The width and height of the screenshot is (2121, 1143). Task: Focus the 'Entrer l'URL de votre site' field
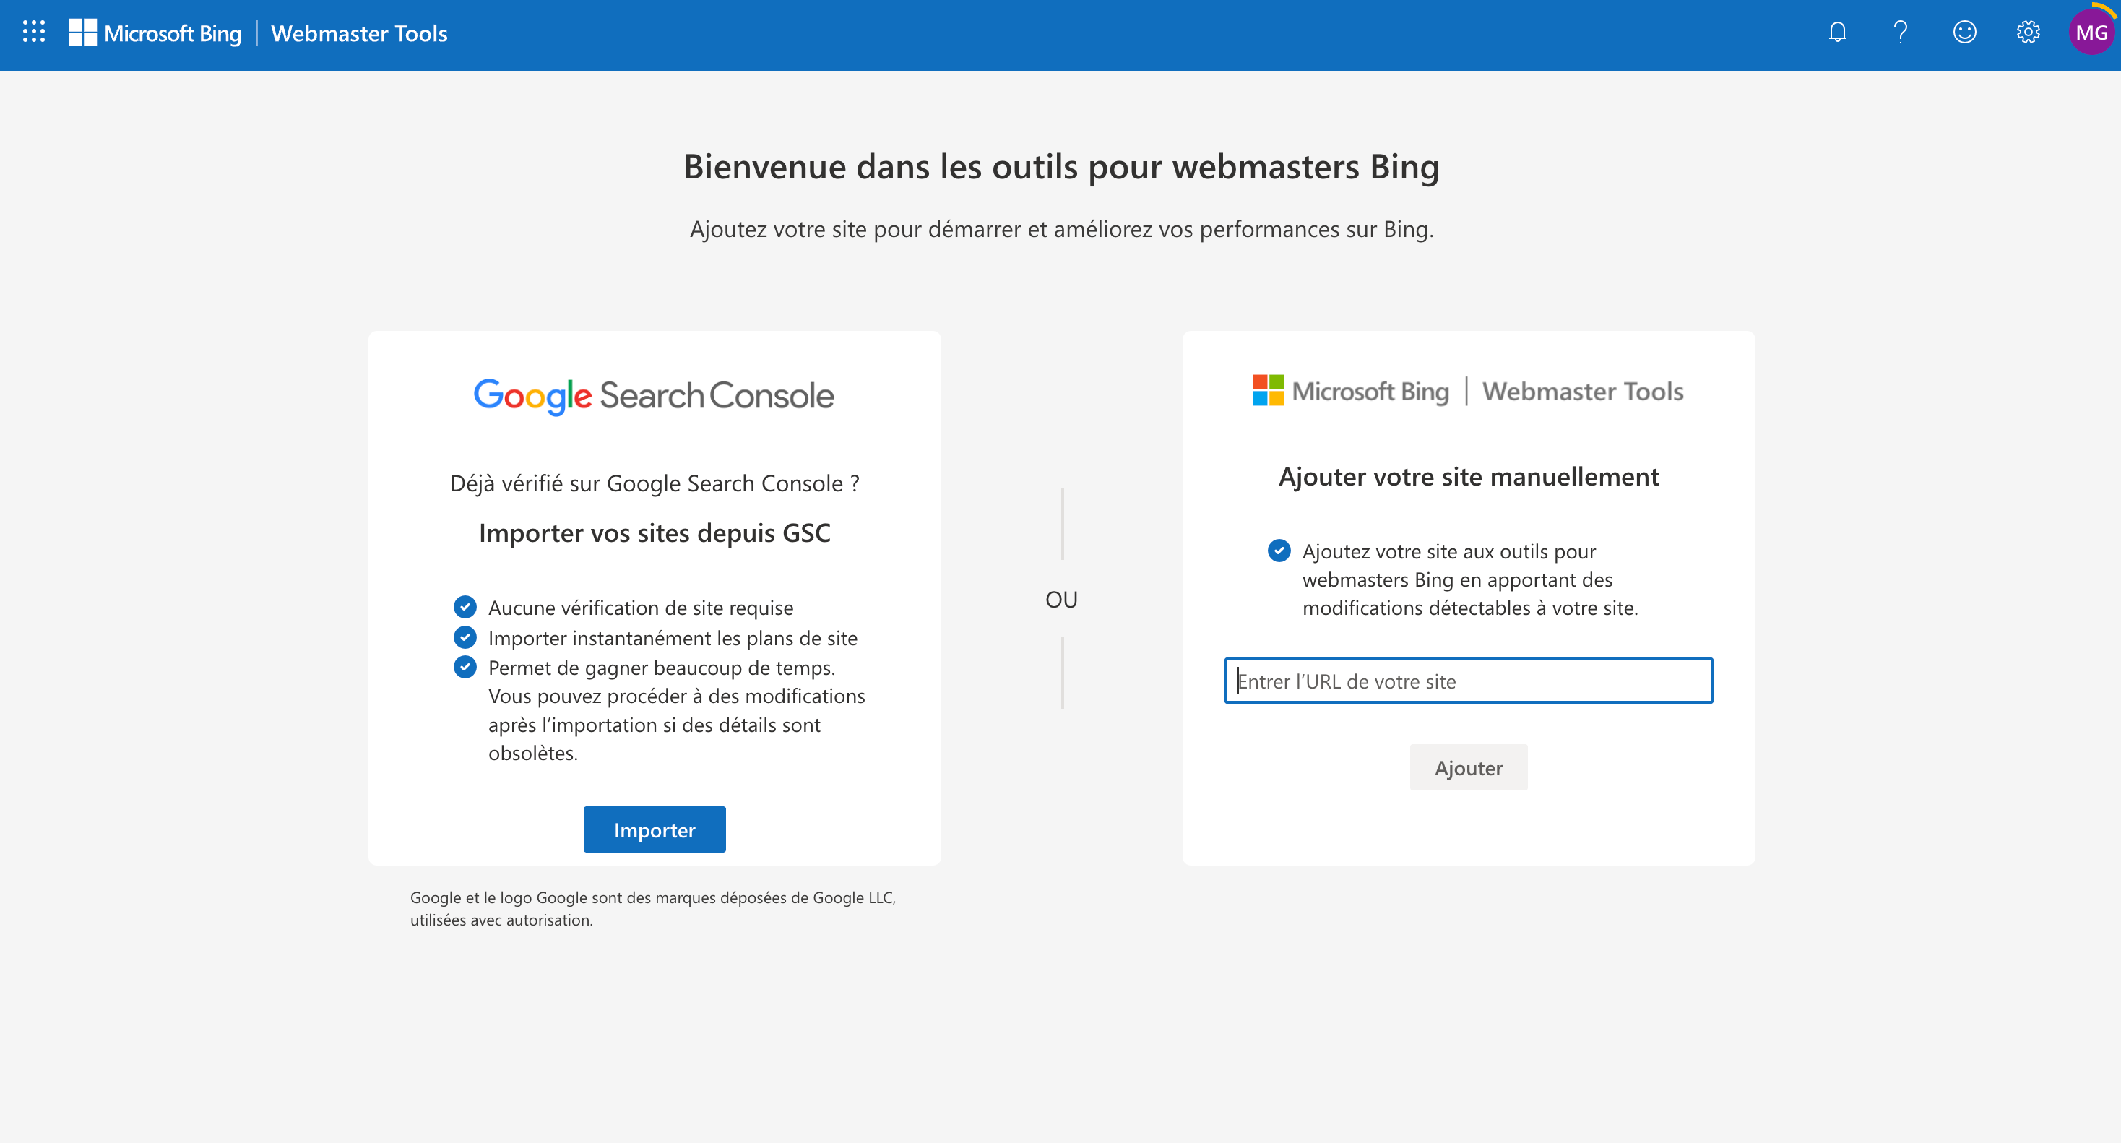(1469, 680)
